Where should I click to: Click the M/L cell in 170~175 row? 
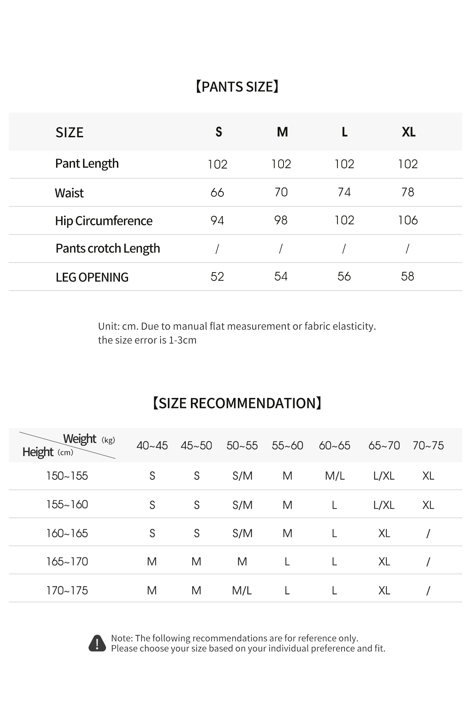242,591
